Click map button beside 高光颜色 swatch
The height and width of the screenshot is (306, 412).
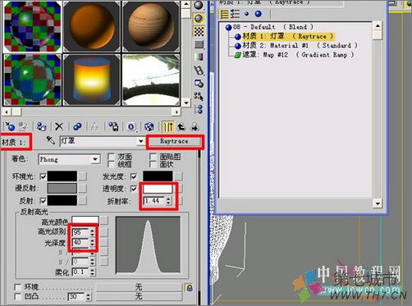104,220
